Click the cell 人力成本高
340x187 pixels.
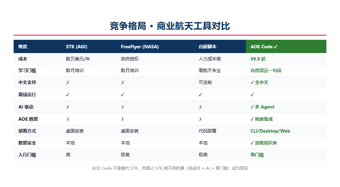pyautogui.click(x=210, y=59)
